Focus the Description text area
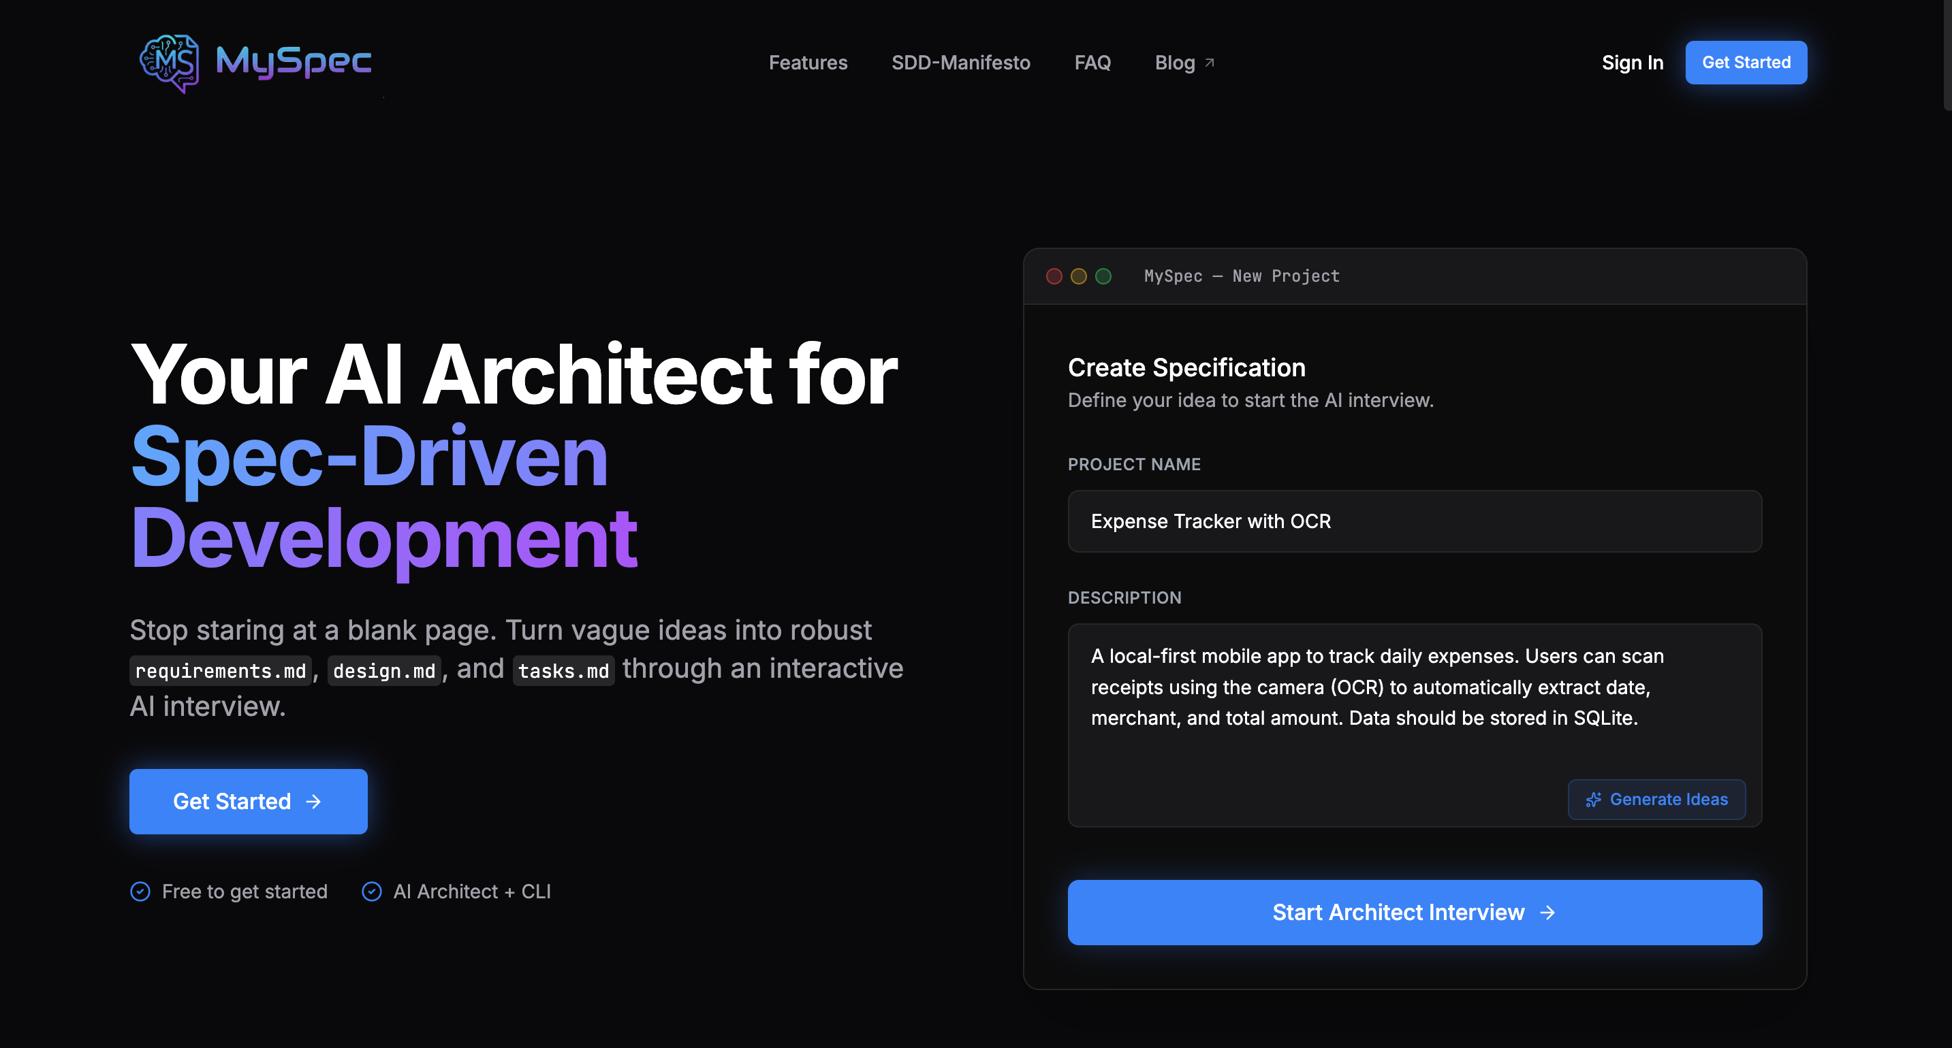The image size is (1952, 1048). click(x=1414, y=725)
